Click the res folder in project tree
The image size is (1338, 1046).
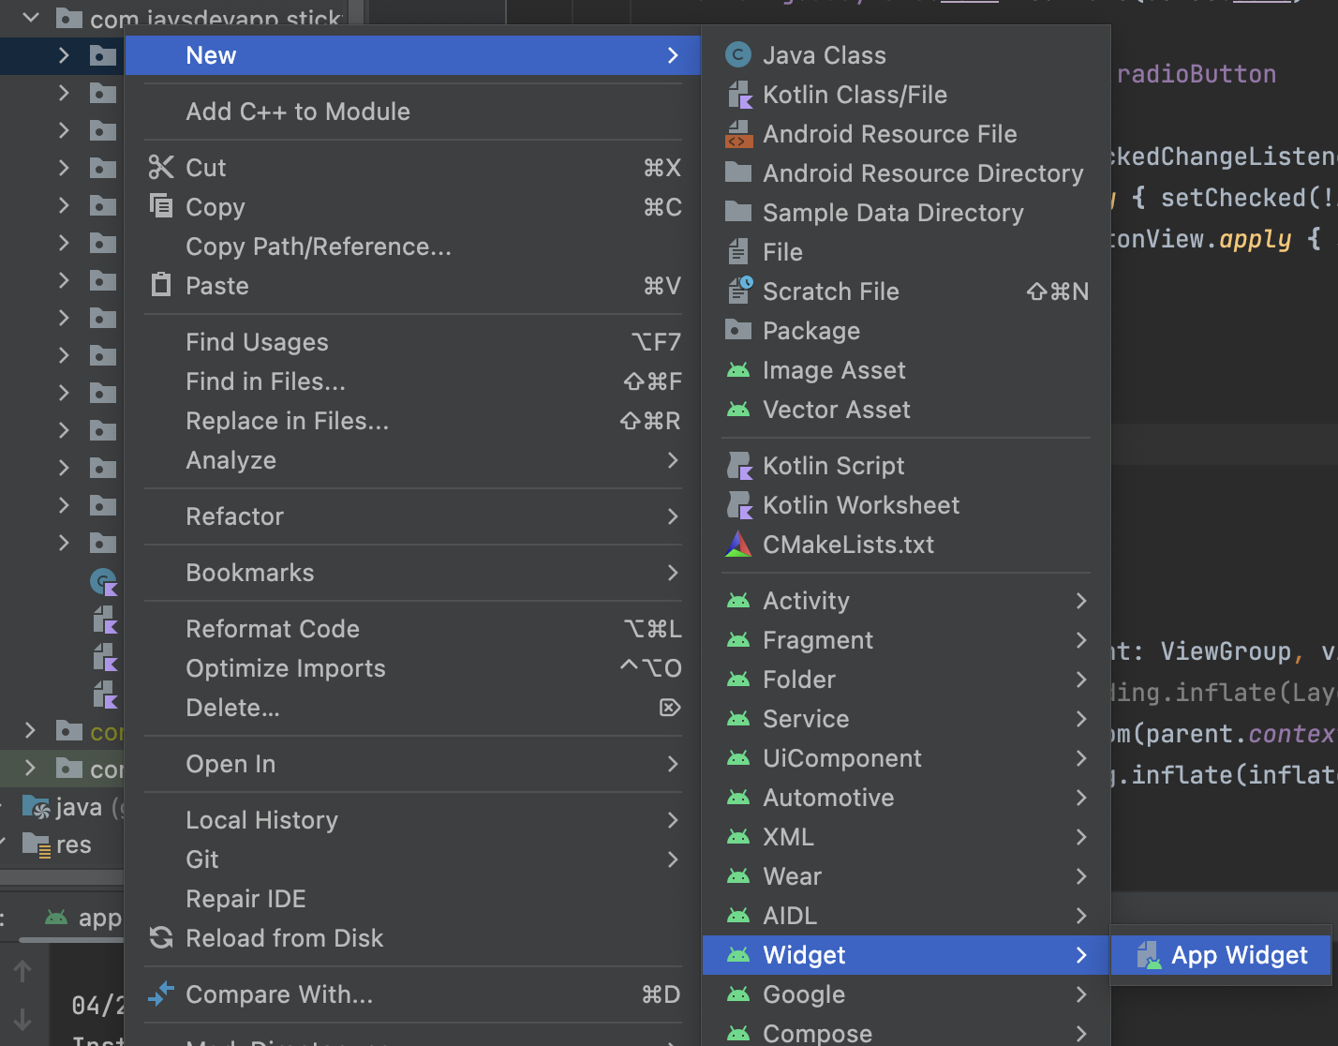tap(73, 844)
